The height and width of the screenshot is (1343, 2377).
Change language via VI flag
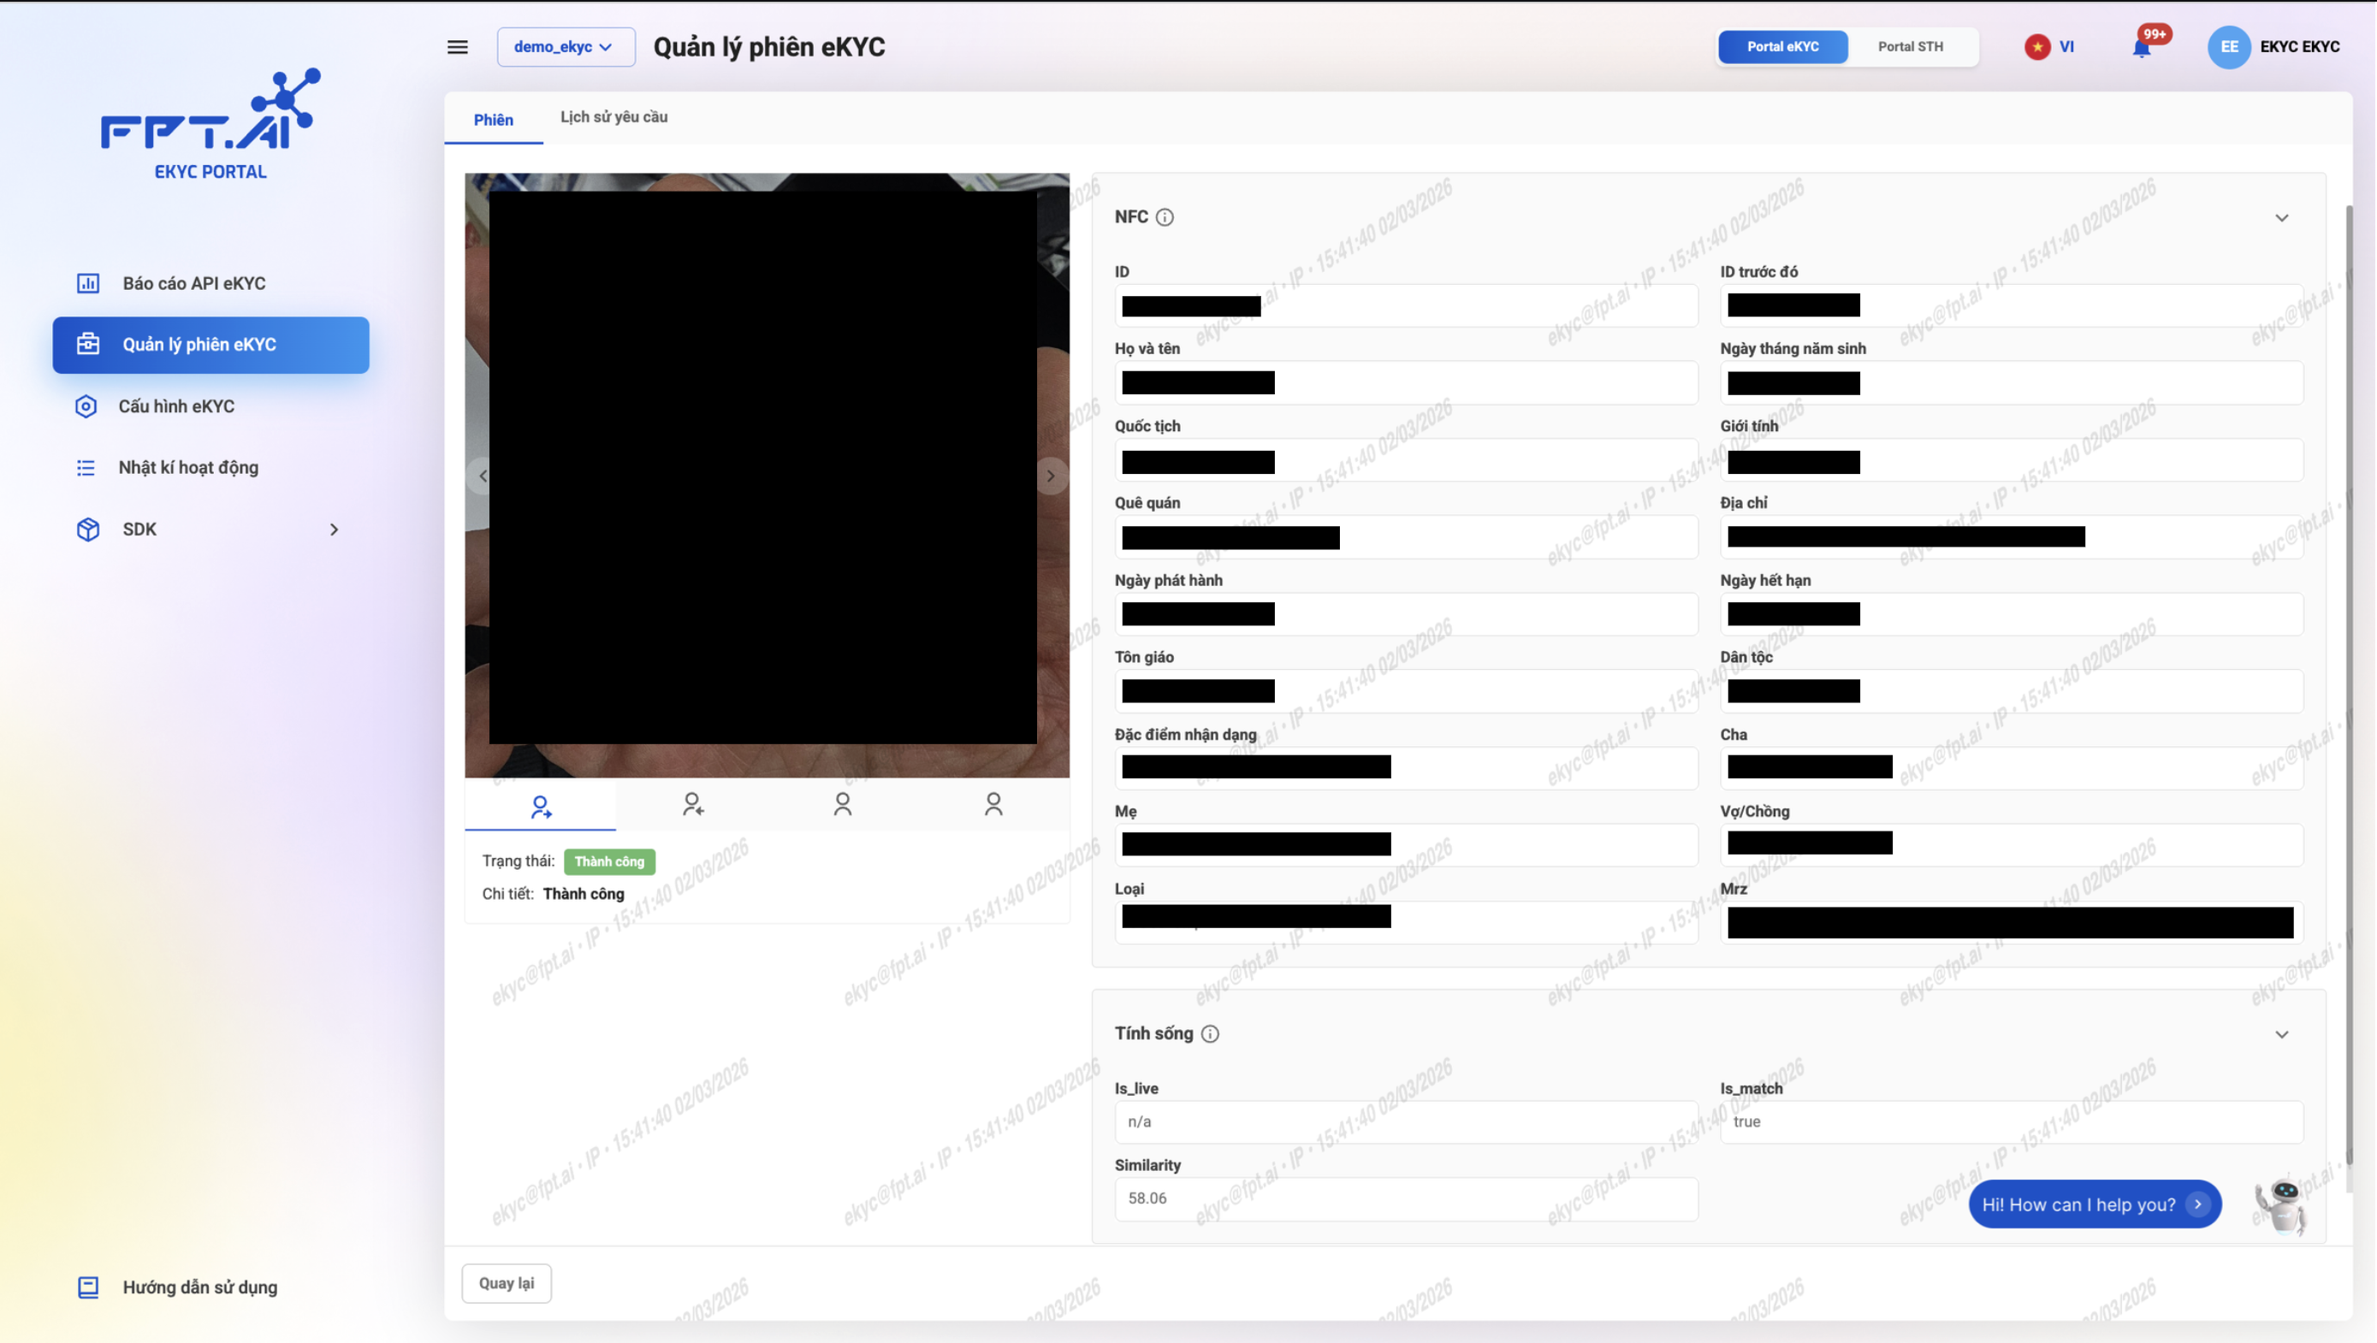(2049, 47)
